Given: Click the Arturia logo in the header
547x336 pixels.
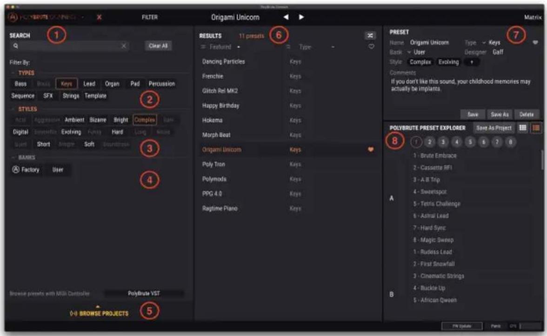Looking at the screenshot, I should (13, 17).
